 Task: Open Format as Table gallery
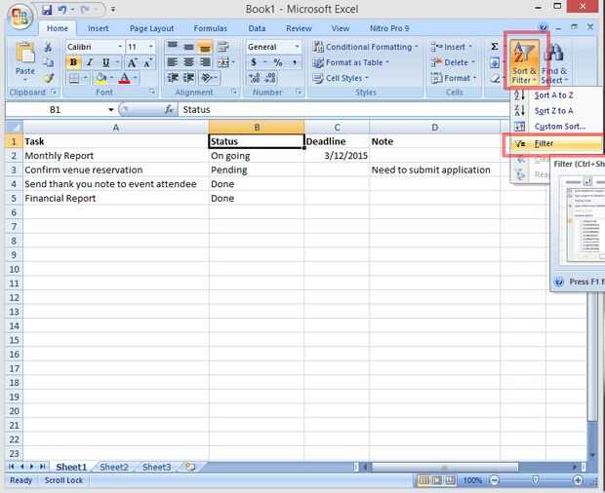(350, 62)
